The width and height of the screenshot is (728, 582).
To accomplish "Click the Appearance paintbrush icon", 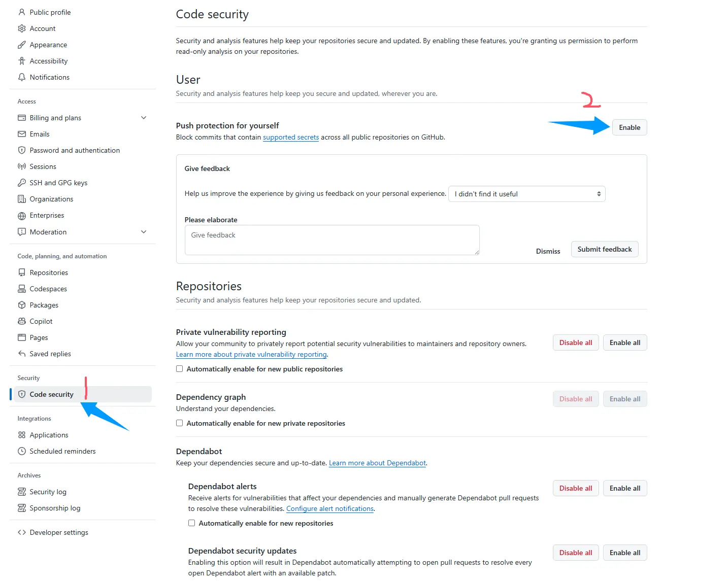I will 22,45.
